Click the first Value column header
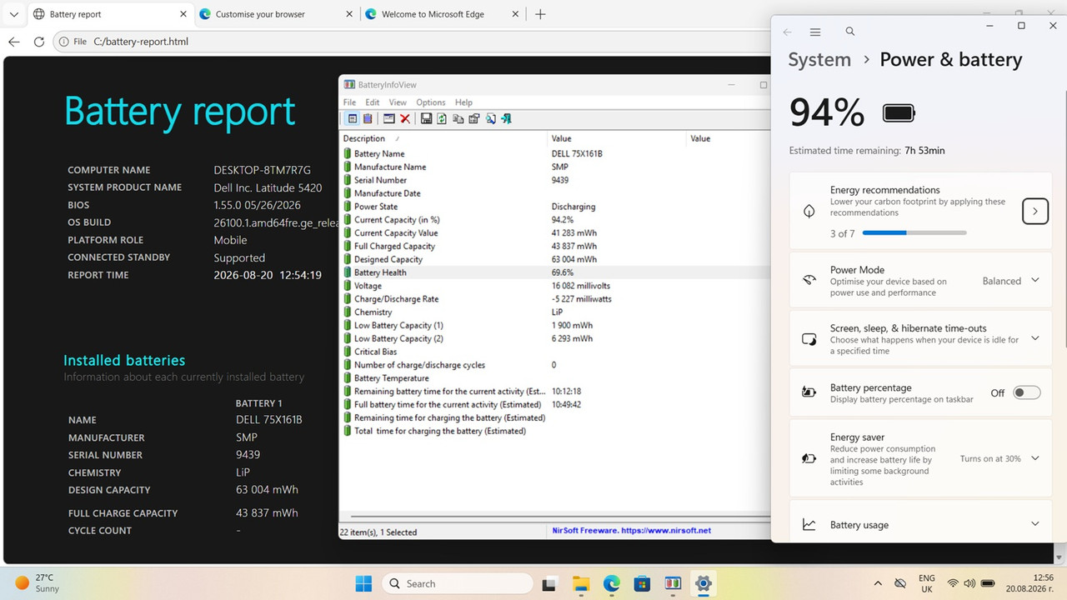 (x=617, y=138)
